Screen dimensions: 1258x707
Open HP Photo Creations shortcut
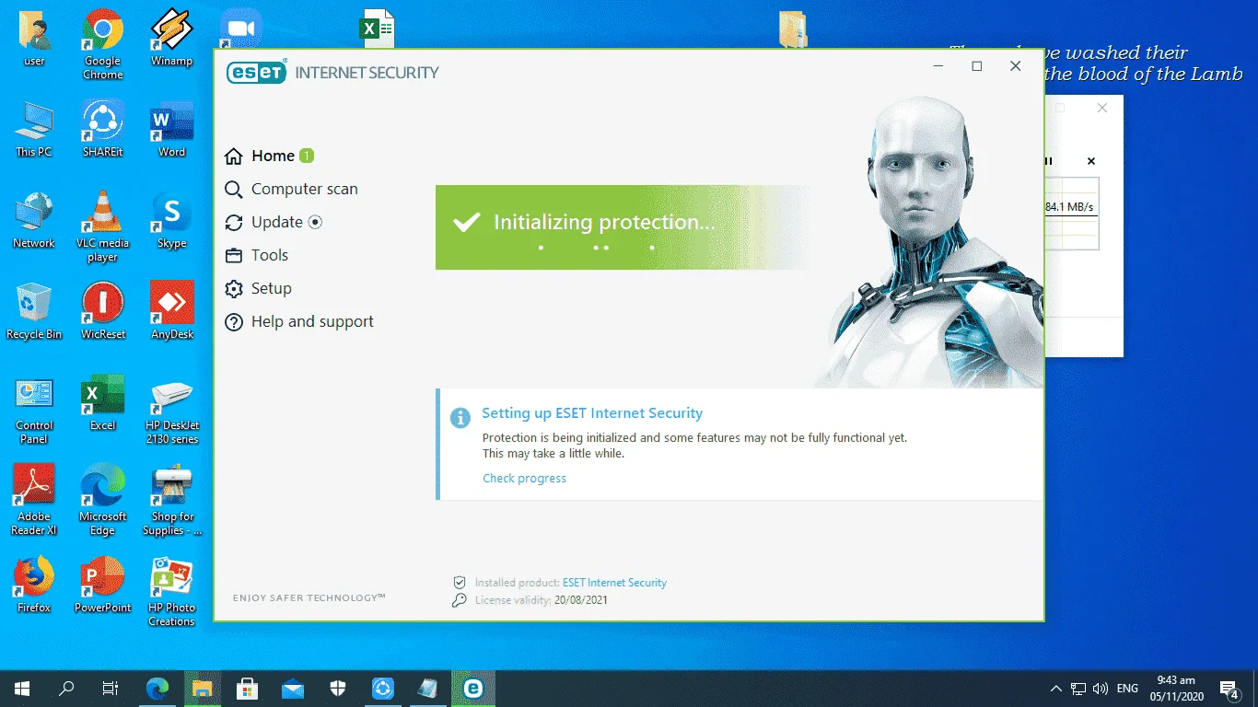[x=171, y=592]
